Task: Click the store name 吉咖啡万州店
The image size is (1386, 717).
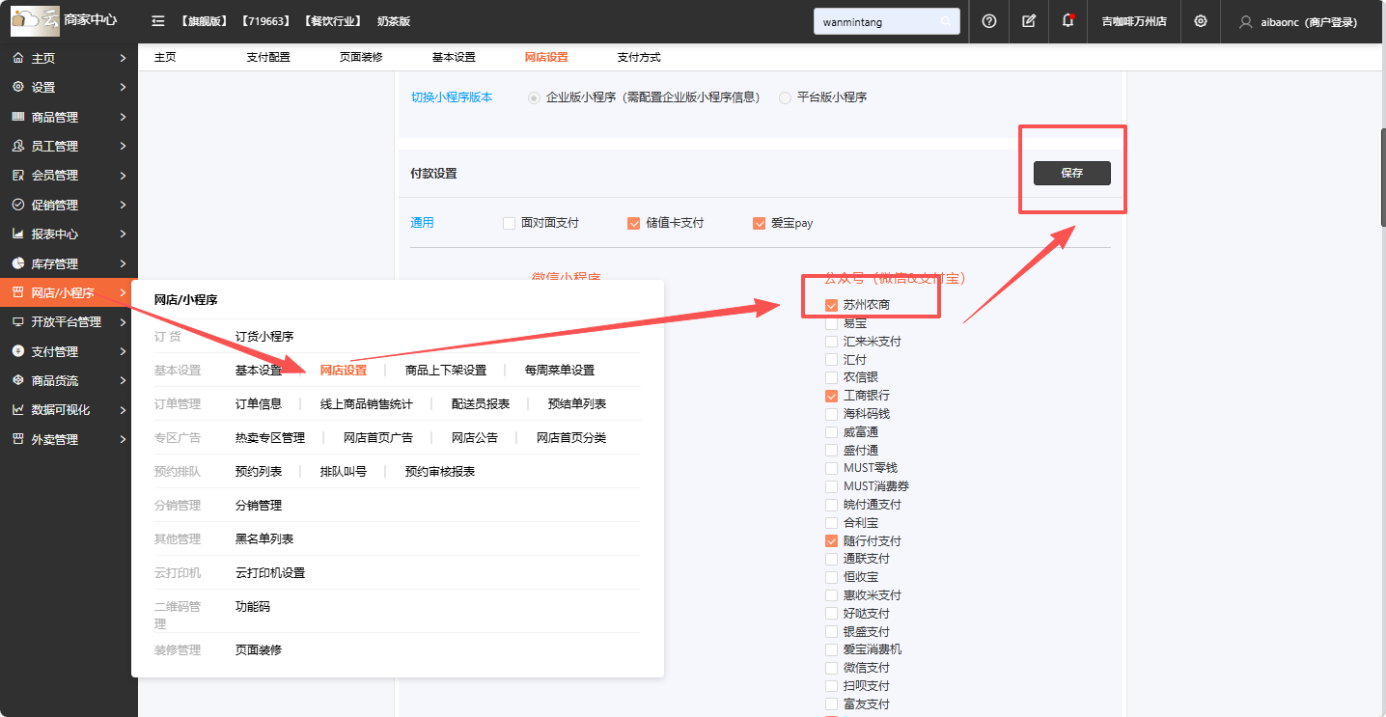Action: (1134, 21)
